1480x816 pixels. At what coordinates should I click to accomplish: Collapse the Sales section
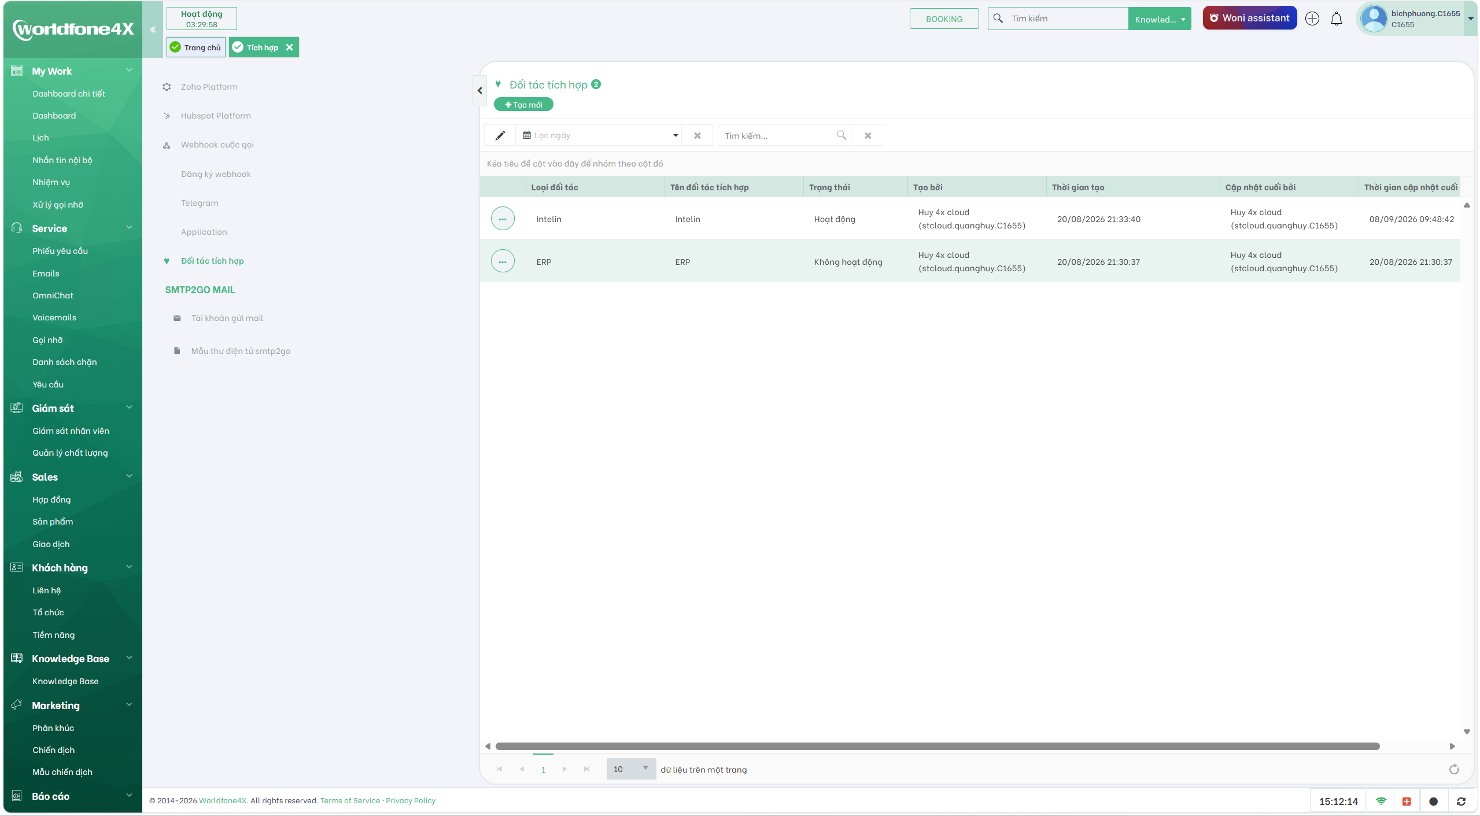(130, 476)
